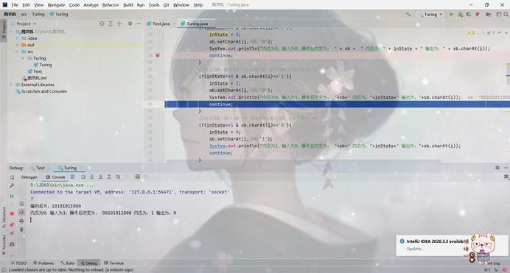
Task: Click the console print icon
Action: (x=21, y=221)
